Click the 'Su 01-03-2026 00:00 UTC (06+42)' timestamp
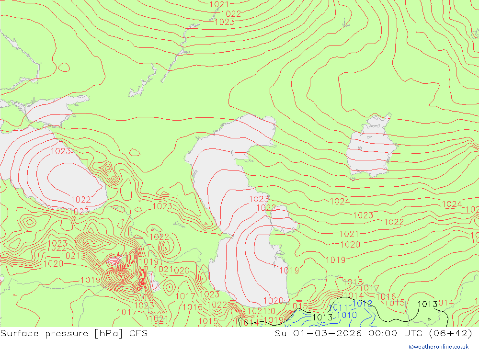Screen dimensions: 479x351 373,333
